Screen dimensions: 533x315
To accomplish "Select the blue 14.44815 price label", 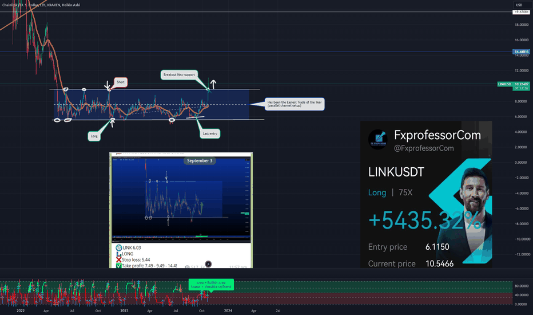I will [521, 52].
